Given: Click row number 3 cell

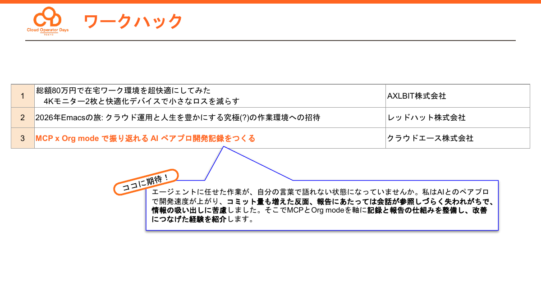Looking at the screenshot, I should click(x=23, y=138).
